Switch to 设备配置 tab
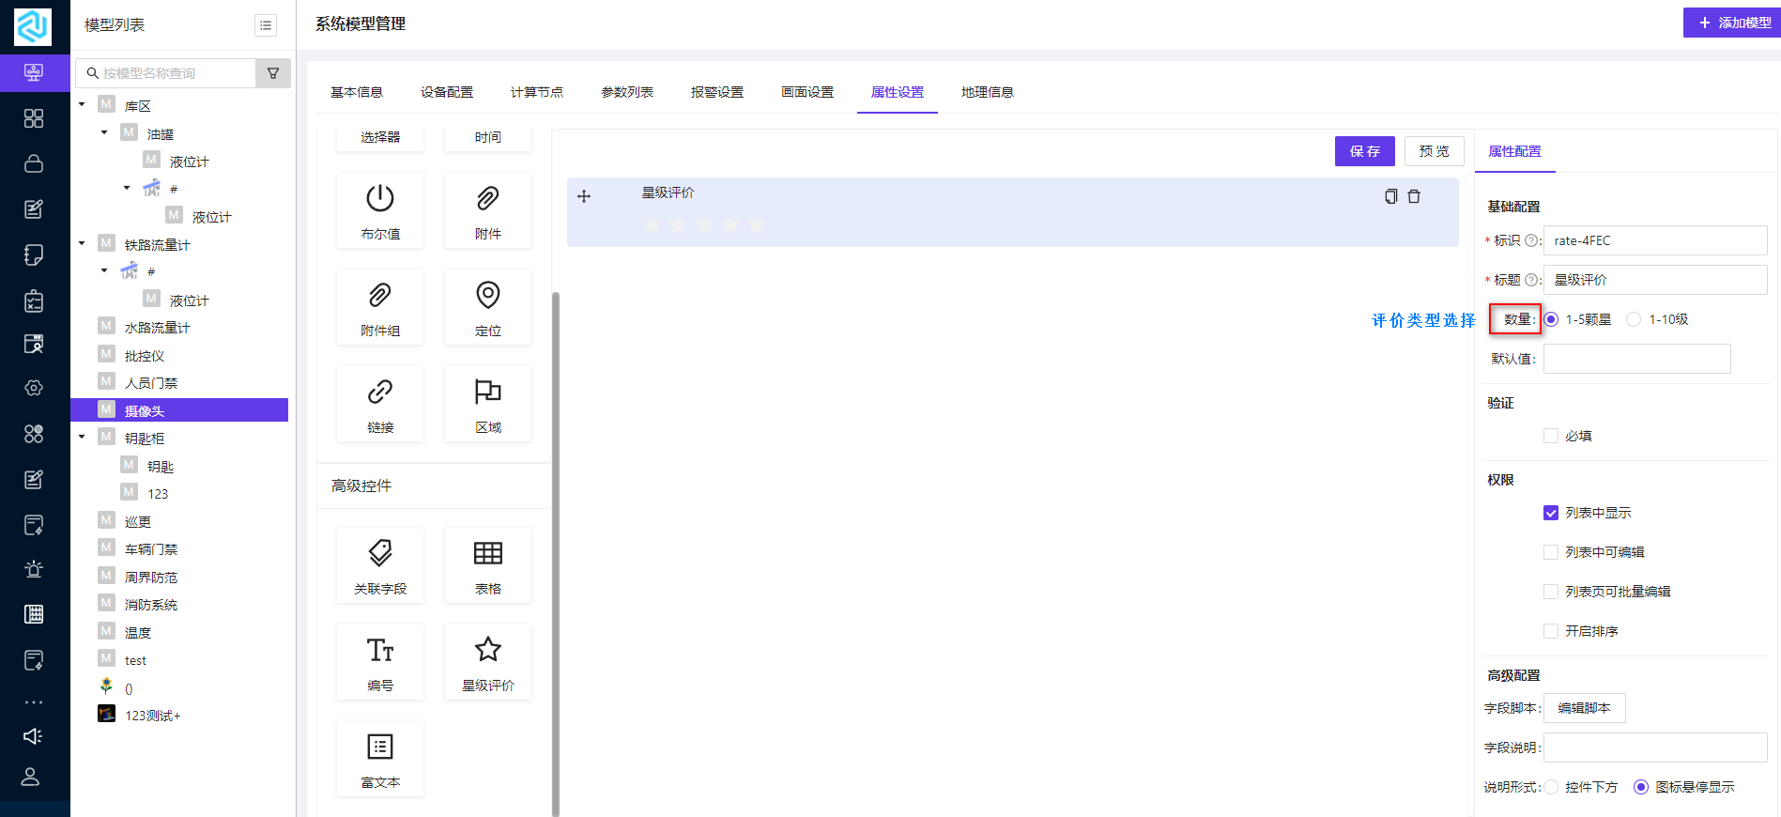This screenshot has width=1781, height=817. point(447,92)
